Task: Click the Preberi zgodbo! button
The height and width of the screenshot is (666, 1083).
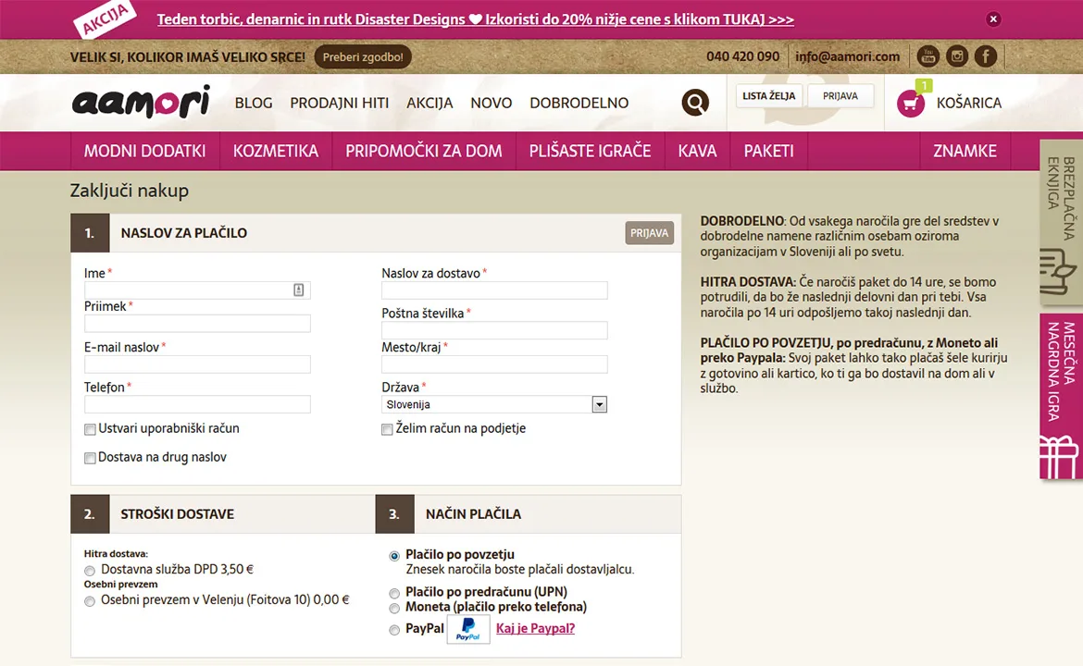Action: click(363, 56)
